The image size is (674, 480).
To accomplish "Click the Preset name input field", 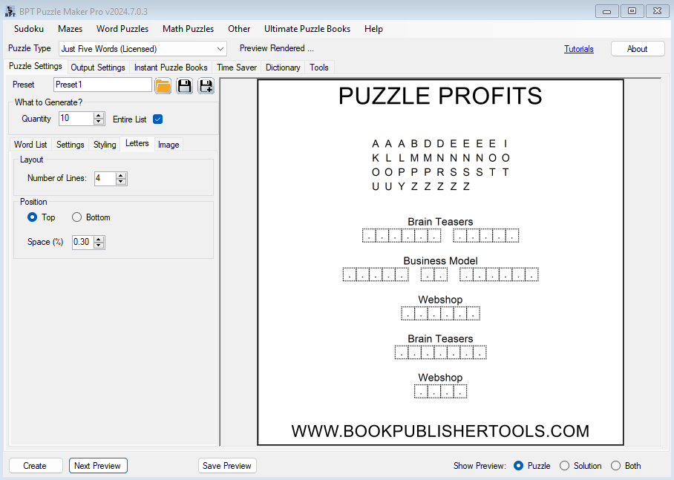I will point(102,85).
